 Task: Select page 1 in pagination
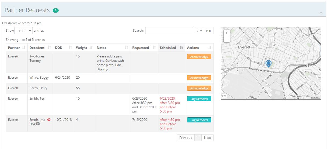(x=198, y=138)
